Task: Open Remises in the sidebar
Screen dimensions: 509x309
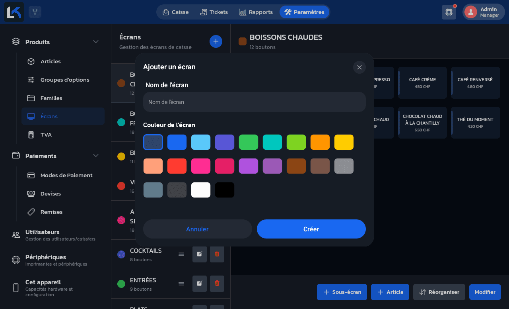Action: click(63, 212)
